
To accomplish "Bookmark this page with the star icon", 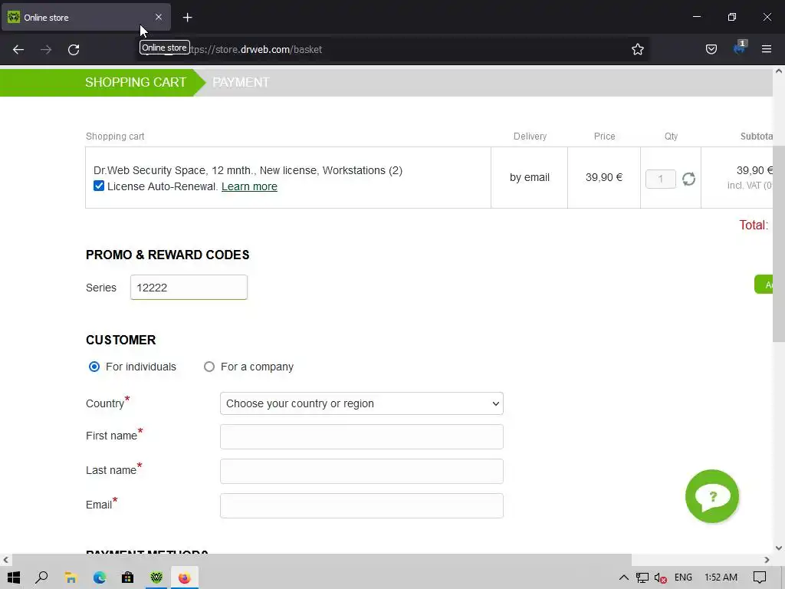I will click(637, 49).
